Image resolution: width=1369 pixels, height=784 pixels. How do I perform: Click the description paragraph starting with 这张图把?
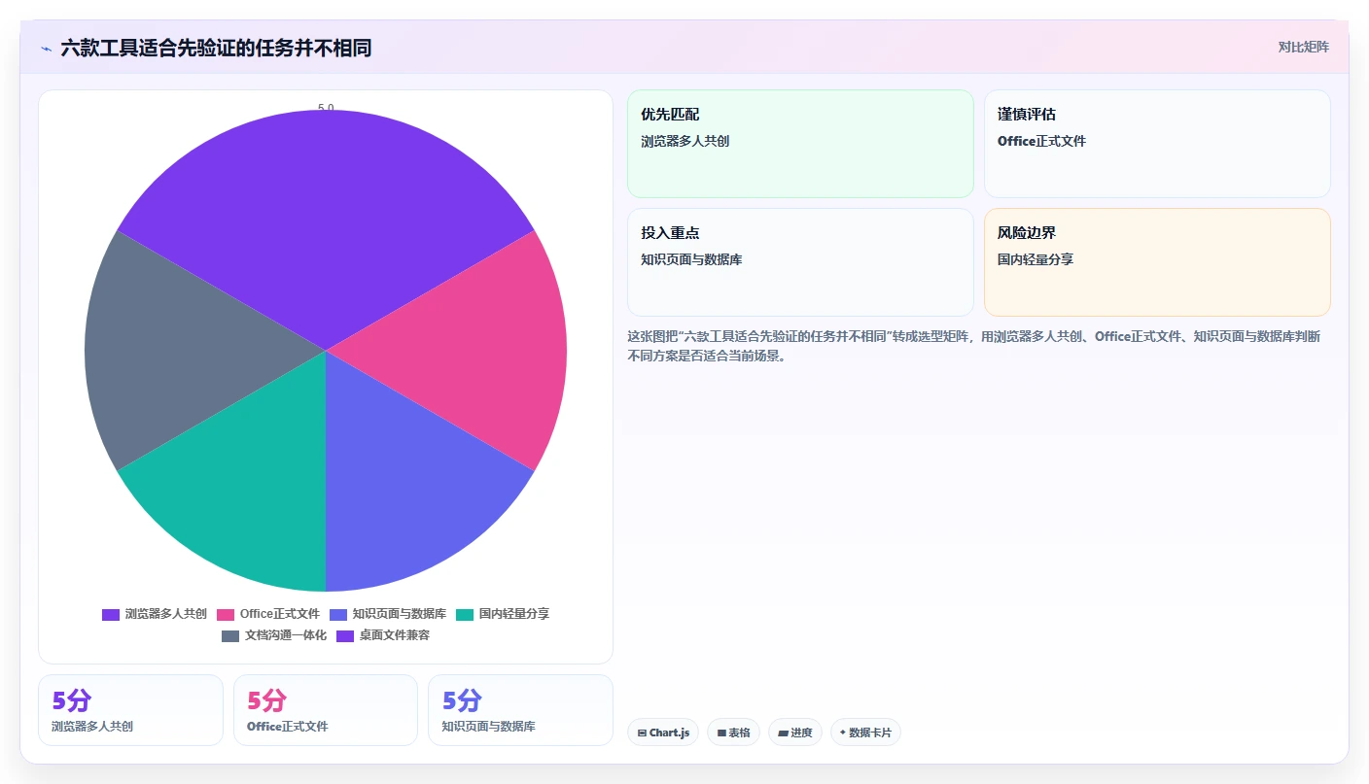pyautogui.click(x=974, y=346)
